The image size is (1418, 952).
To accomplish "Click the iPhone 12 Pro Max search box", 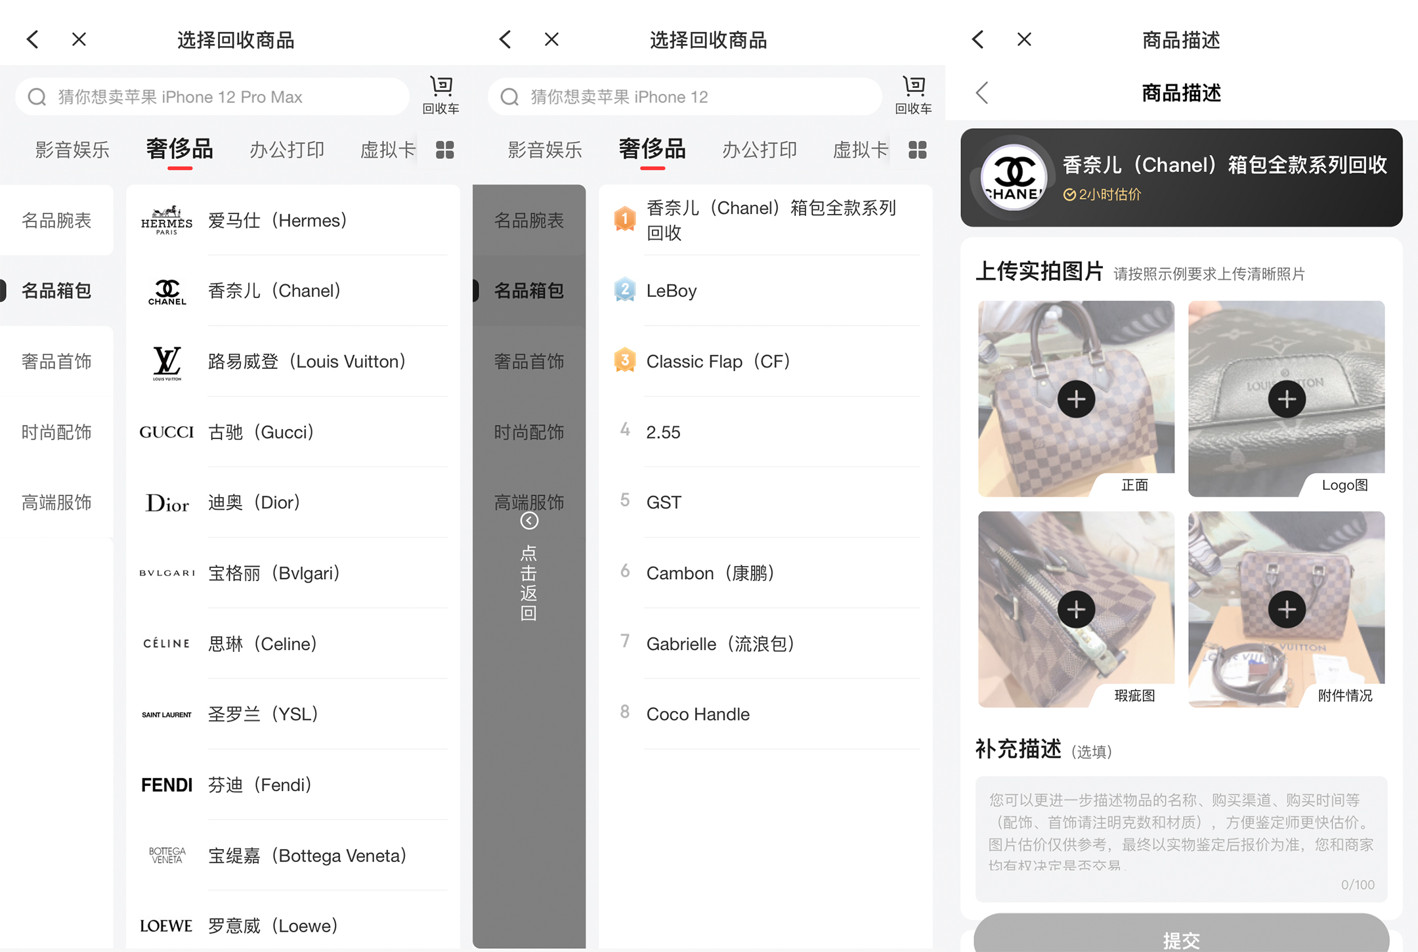I will pos(211,97).
